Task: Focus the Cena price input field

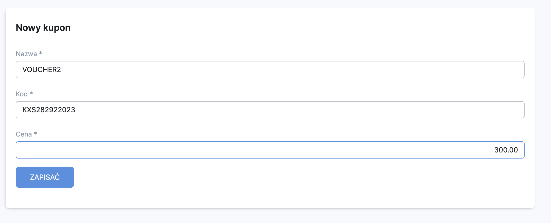Action: [270, 150]
